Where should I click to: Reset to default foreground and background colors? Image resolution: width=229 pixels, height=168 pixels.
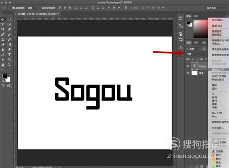click(x=3, y=81)
